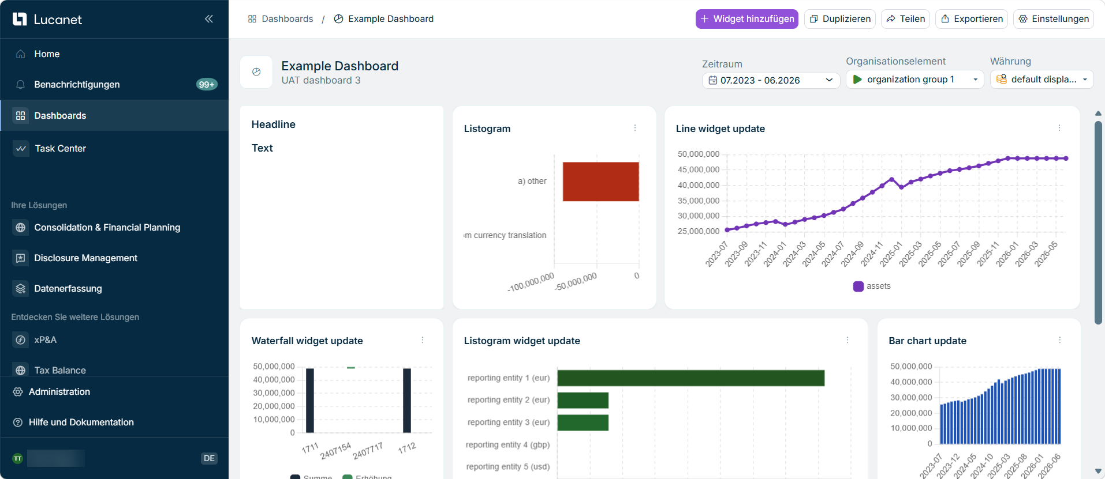This screenshot has height=479, width=1105.
Task: Click the xP&A icon
Action: click(21, 340)
